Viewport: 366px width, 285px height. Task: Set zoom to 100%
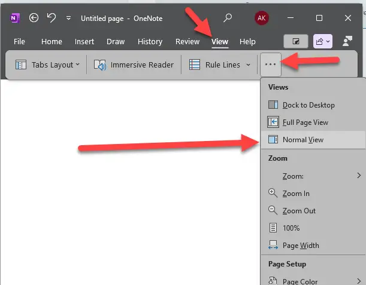(291, 228)
